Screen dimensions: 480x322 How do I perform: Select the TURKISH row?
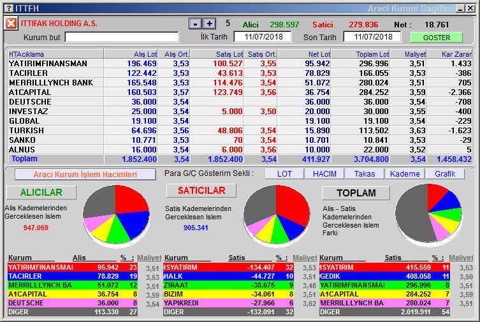(x=240, y=130)
